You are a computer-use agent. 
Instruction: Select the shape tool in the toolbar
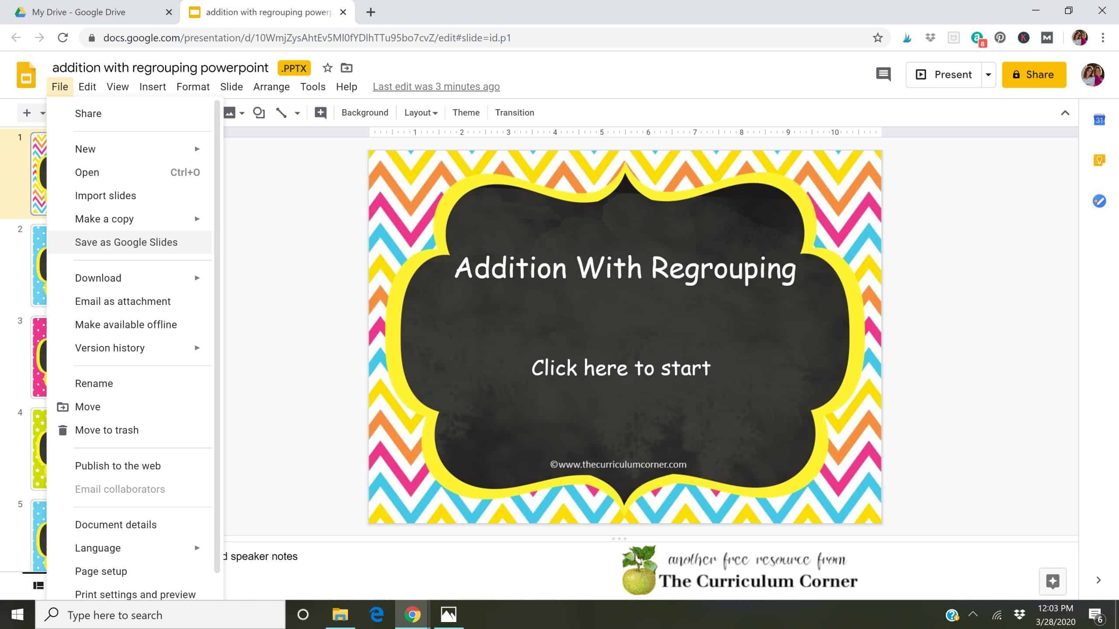258,112
